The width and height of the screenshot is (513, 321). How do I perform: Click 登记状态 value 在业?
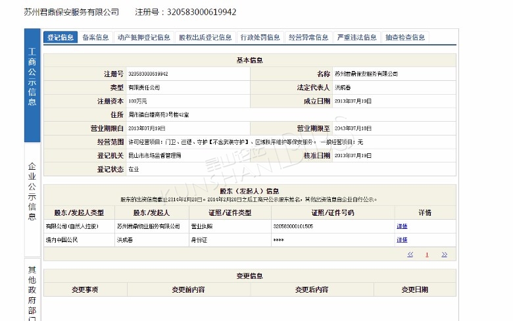[134, 170]
